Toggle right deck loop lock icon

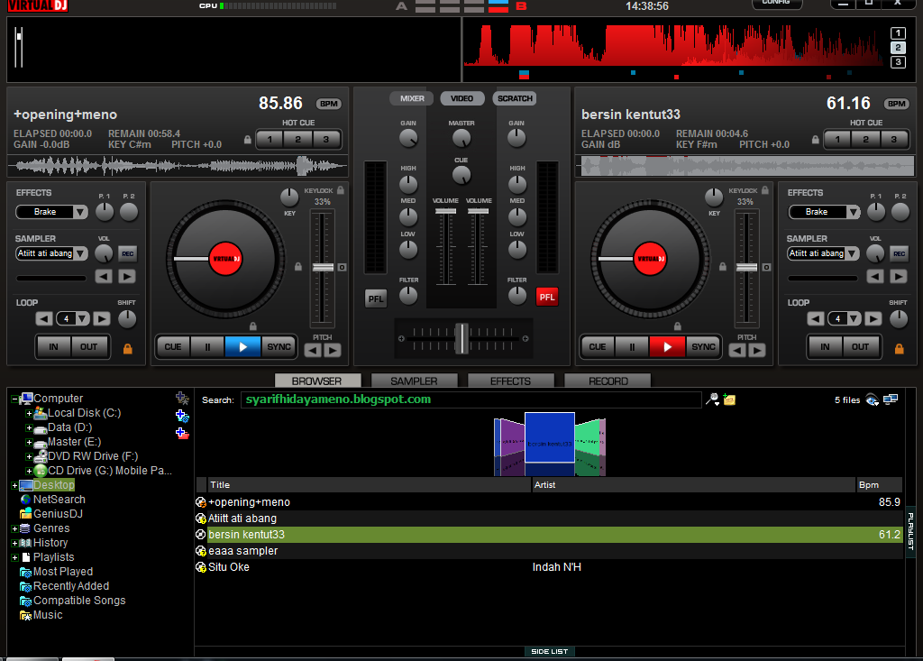[899, 349]
